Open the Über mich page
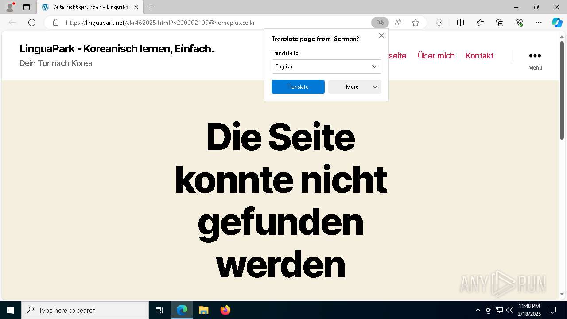This screenshot has width=567, height=319. click(436, 55)
